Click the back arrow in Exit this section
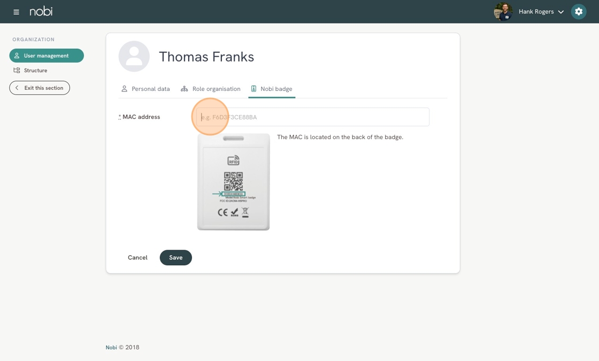This screenshot has height=361, width=599. [x=17, y=88]
